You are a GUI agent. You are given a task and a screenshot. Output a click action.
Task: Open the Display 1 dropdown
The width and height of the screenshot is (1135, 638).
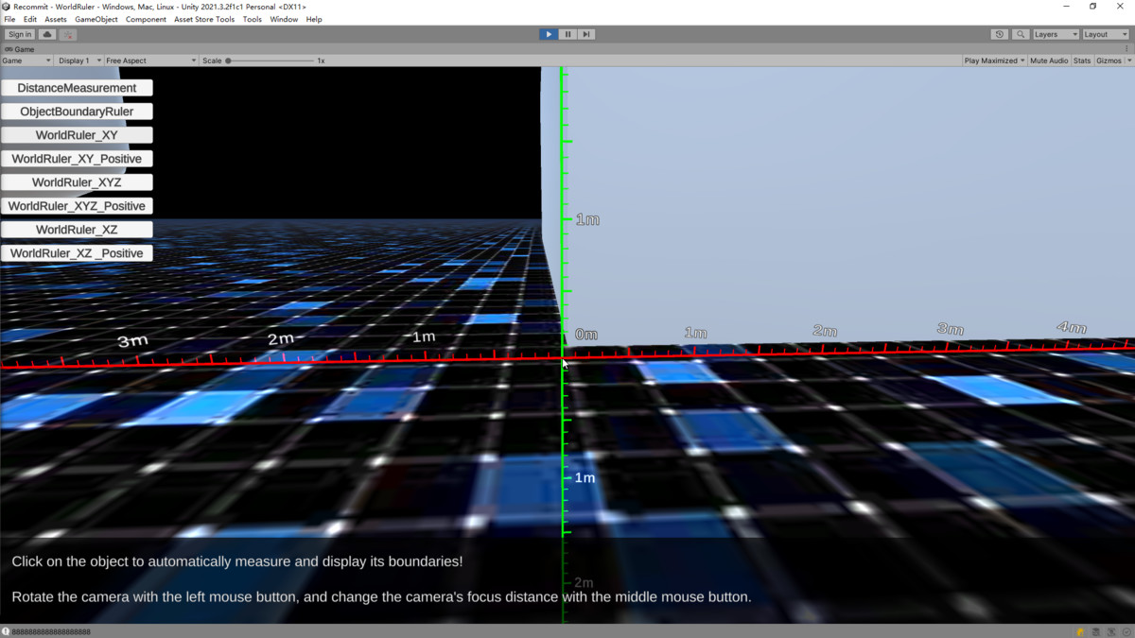click(79, 60)
